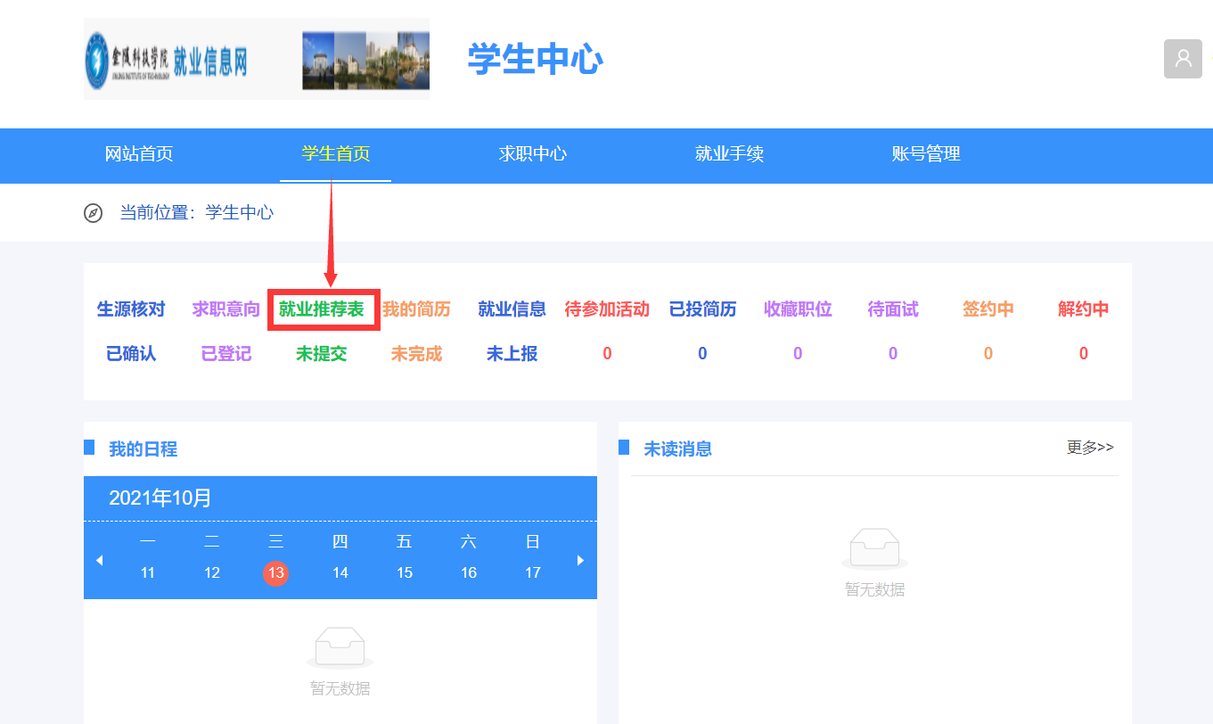Click the school employment network logo
The width and height of the screenshot is (1213, 724).
click(168, 61)
